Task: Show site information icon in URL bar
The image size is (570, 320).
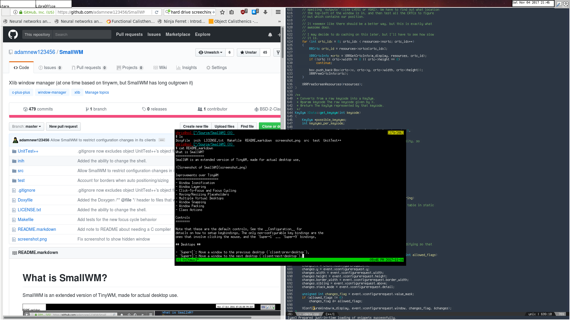Action: tap(15, 12)
